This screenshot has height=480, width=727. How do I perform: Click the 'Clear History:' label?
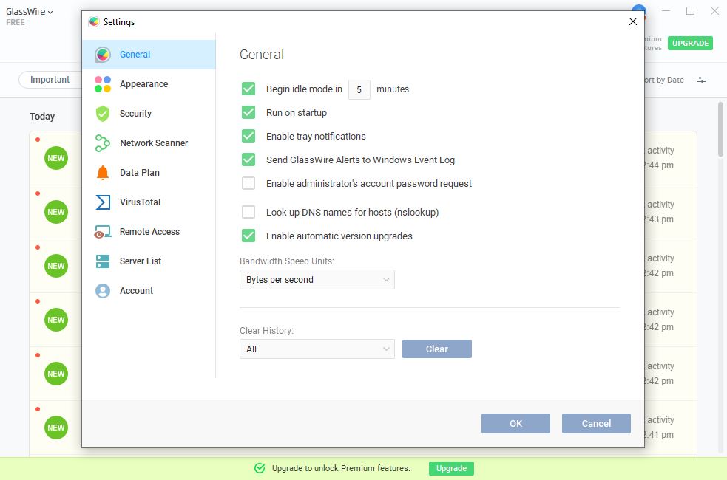(266, 331)
